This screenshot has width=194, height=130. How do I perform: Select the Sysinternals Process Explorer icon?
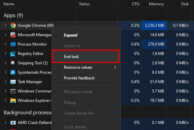pyautogui.click(x=13, y=72)
